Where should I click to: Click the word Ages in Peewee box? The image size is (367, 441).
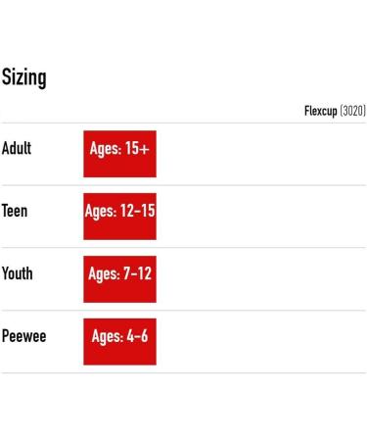(x=108, y=336)
